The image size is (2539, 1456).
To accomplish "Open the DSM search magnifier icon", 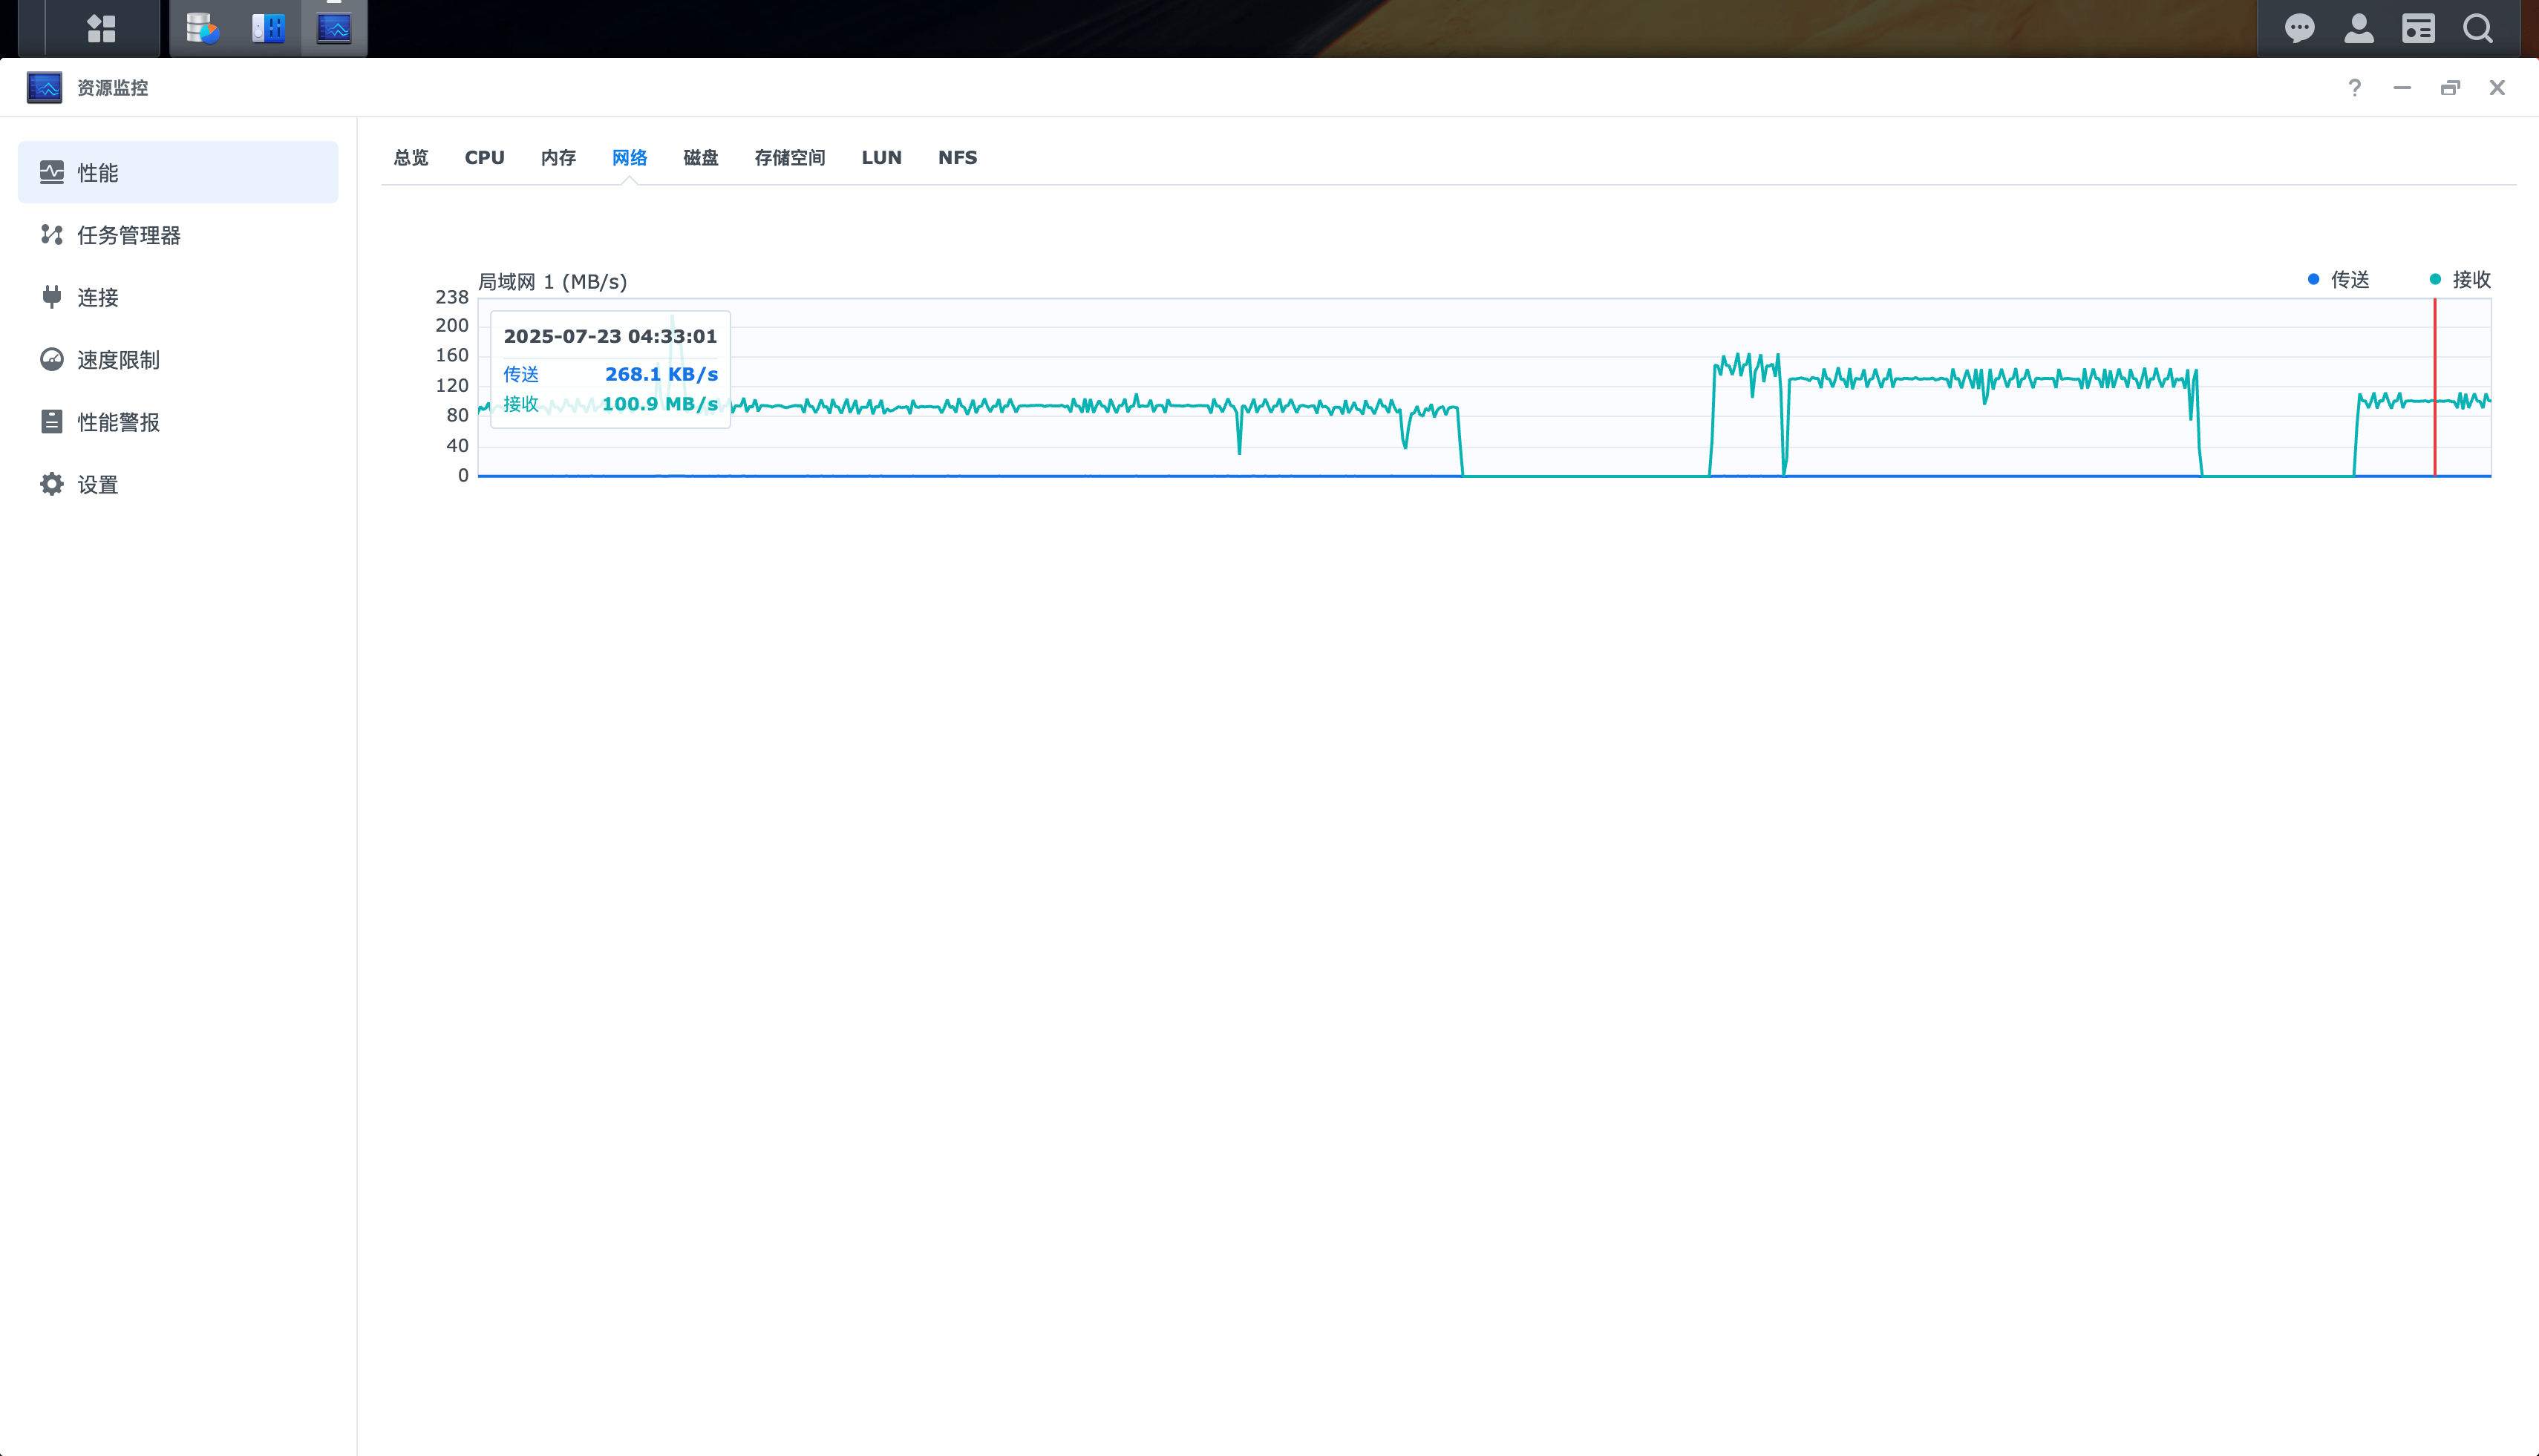I will (x=2478, y=28).
